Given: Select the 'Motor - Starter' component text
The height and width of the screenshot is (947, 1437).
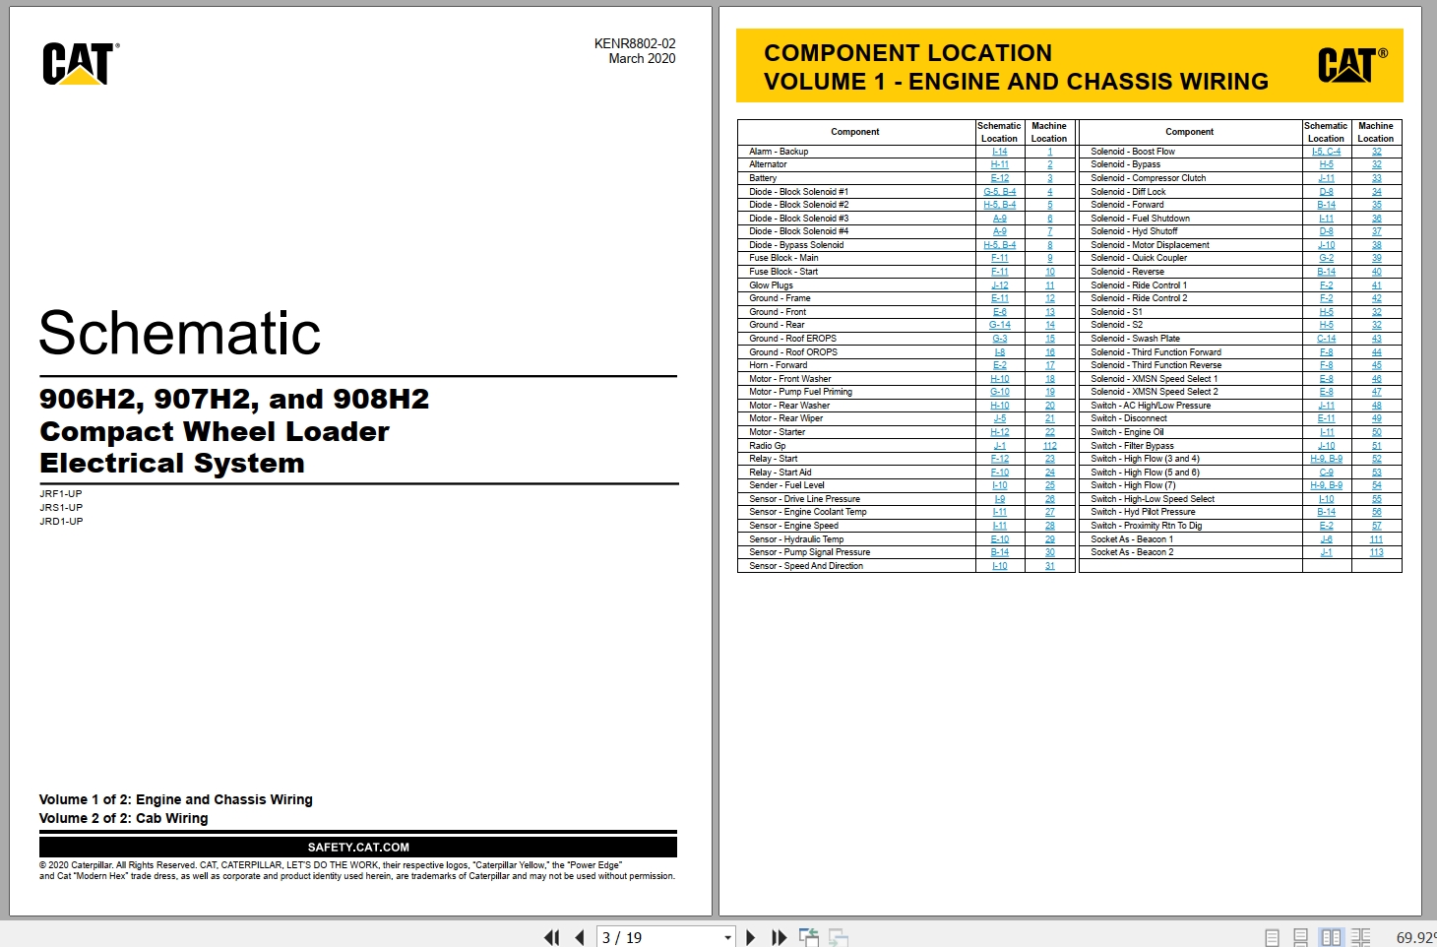Looking at the screenshot, I should point(778,432).
